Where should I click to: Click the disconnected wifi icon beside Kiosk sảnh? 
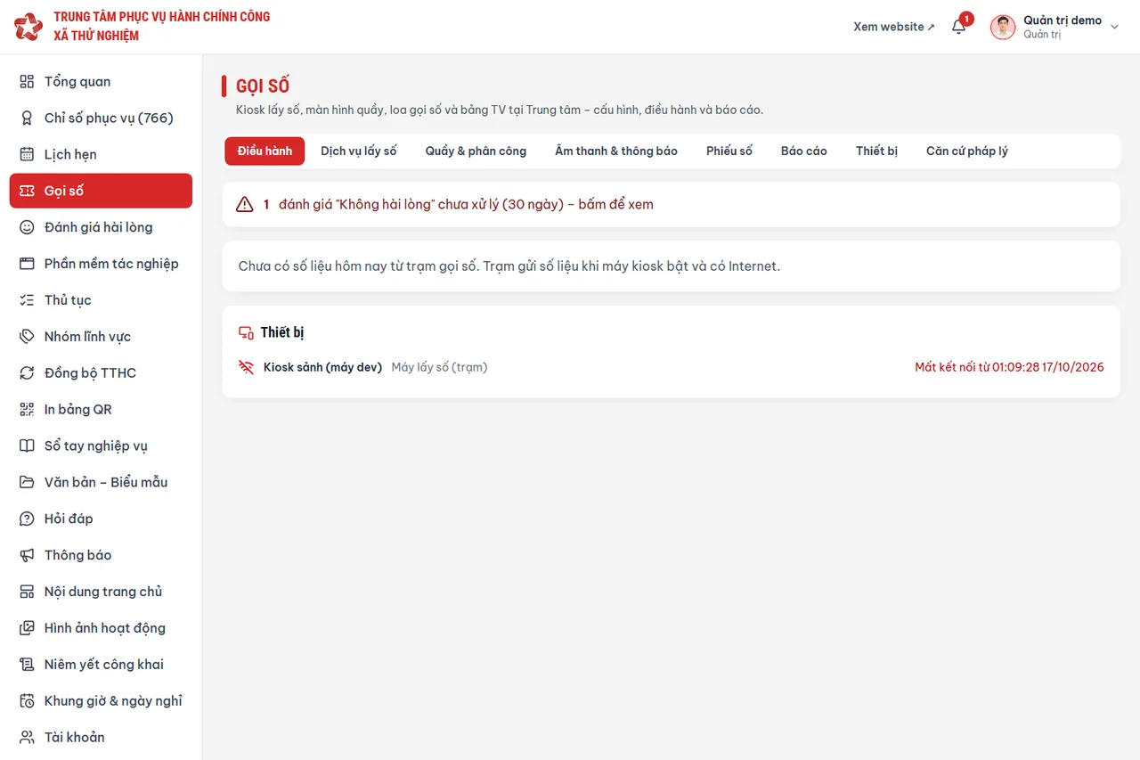coord(247,367)
